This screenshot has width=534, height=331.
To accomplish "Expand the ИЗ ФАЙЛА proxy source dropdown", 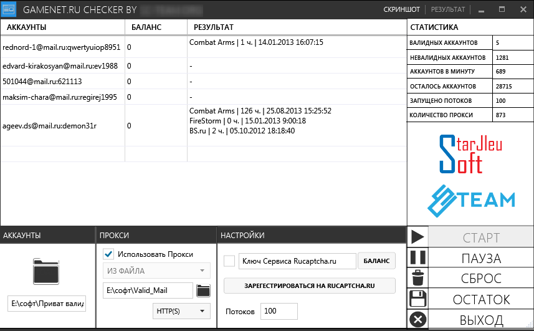I will click(156, 271).
